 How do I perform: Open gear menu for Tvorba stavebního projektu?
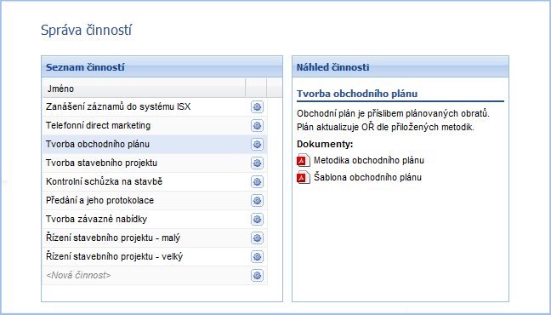pos(257,163)
